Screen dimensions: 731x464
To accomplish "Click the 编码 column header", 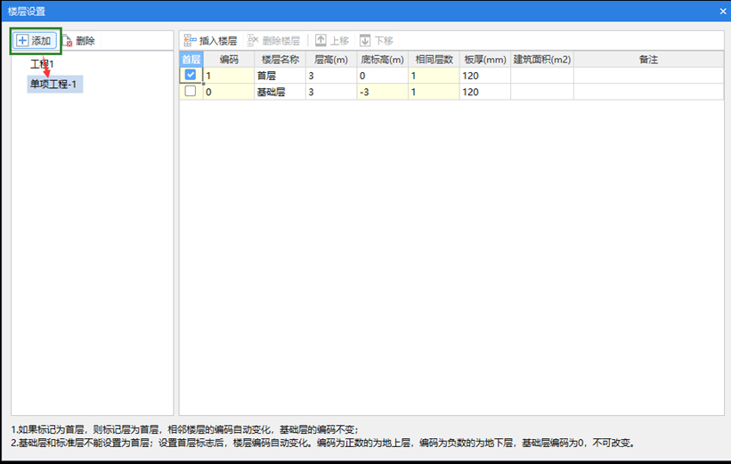I will [229, 60].
